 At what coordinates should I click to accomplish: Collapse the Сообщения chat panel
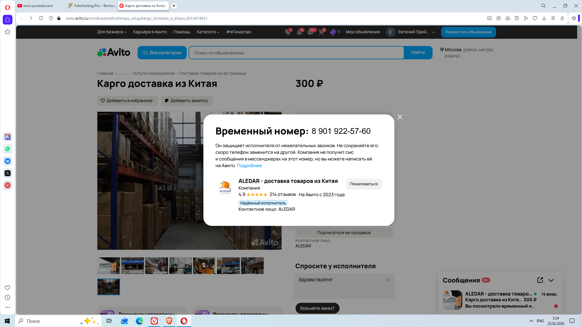[x=551, y=280]
